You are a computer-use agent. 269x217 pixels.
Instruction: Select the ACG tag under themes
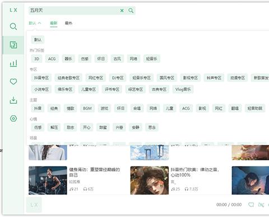point(186,108)
